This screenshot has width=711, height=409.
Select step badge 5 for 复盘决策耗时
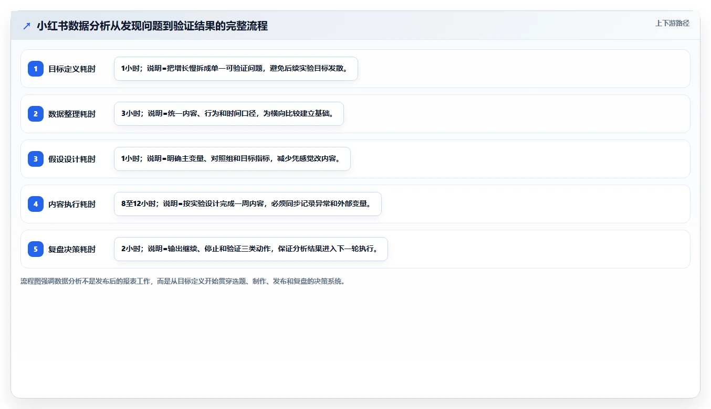point(36,249)
